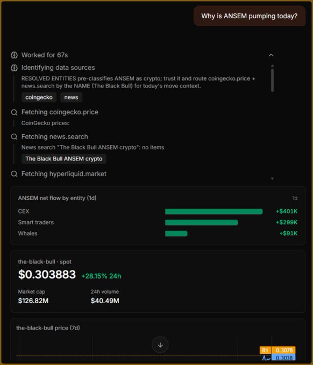Collapse the 'Worked for 67s' chevron
The height and width of the screenshot is (365, 313).
coord(271,55)
